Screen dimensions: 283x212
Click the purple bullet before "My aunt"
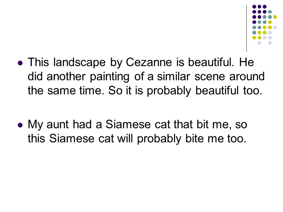(20, 125)
